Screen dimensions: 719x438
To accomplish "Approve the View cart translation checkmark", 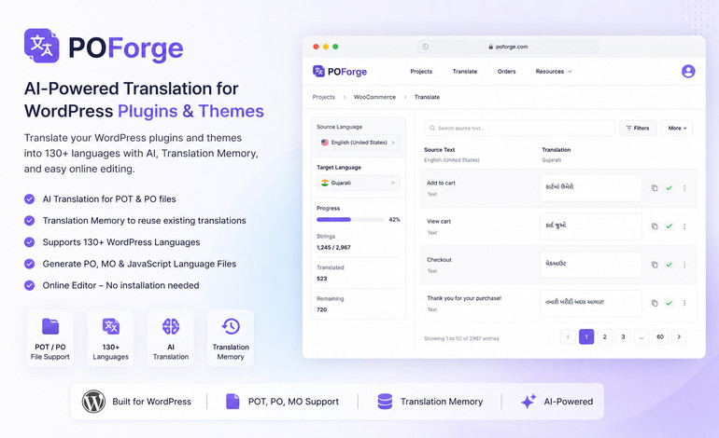I will tap(669, 226).
